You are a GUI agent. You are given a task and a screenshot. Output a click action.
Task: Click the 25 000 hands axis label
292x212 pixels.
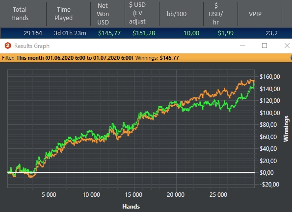click(218, 194)
